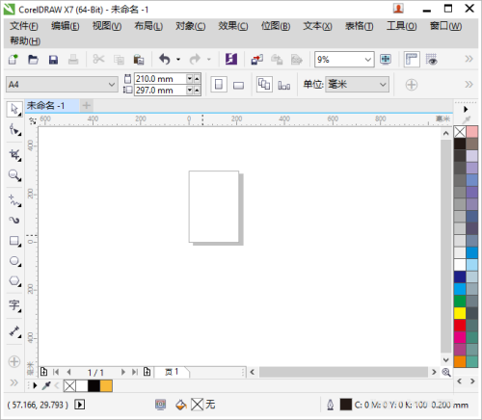Open the zoom level 9% dropdown
Image resolution: width=482 pixels, height=420 pixels.
point(368,60)
